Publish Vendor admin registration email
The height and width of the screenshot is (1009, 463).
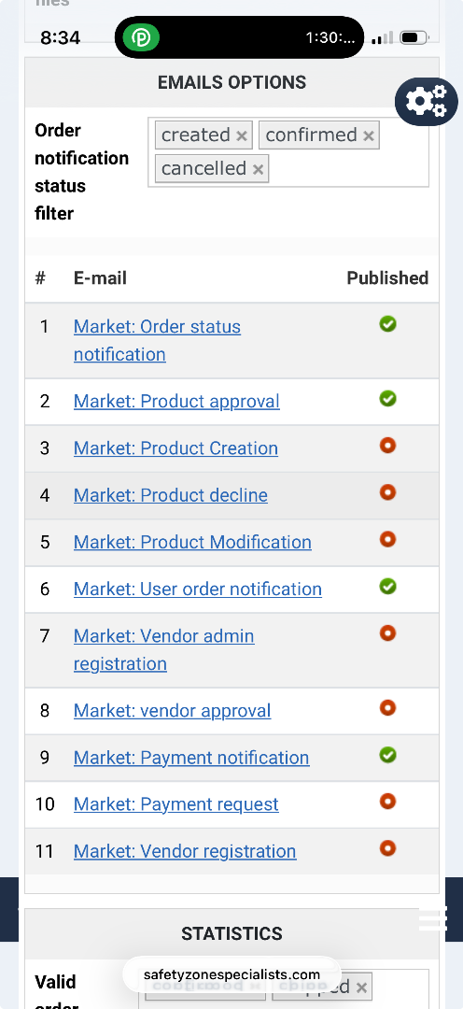[387, 633]
